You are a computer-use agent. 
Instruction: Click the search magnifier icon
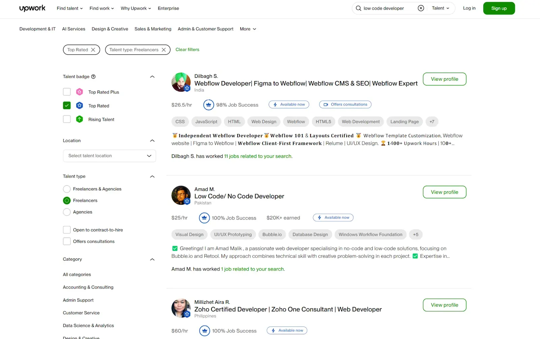pos(358,8)
